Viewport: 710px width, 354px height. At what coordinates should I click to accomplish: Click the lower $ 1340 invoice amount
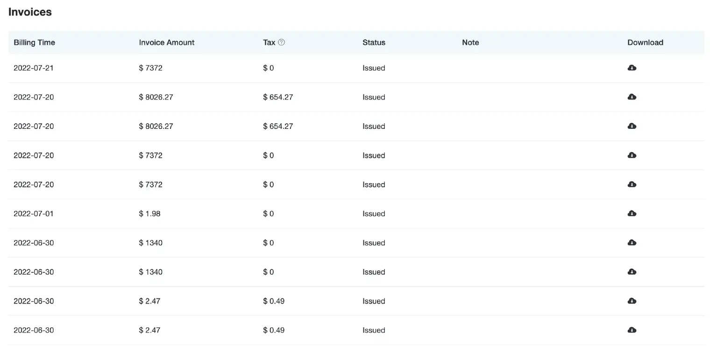[x=150, y=272]
